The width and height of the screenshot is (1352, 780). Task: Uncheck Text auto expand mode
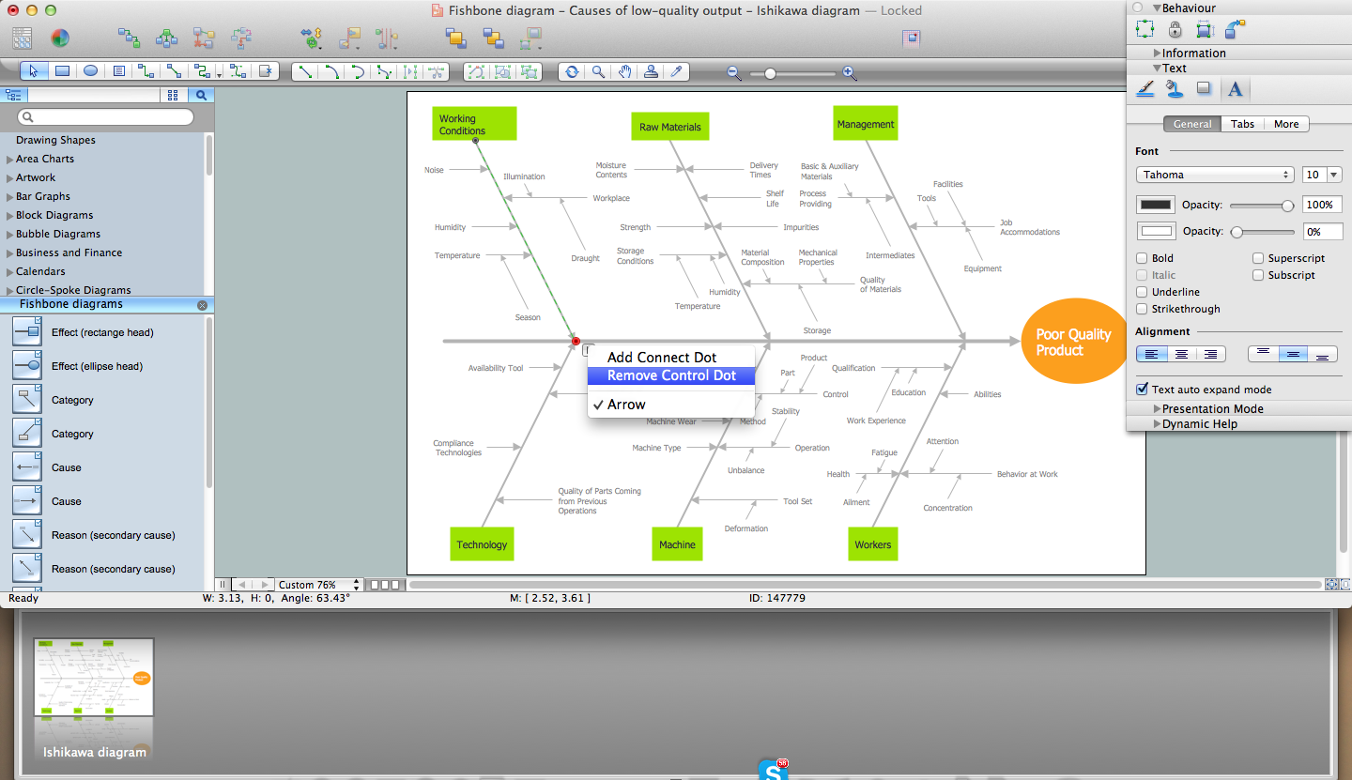[x=1142, y=390]
